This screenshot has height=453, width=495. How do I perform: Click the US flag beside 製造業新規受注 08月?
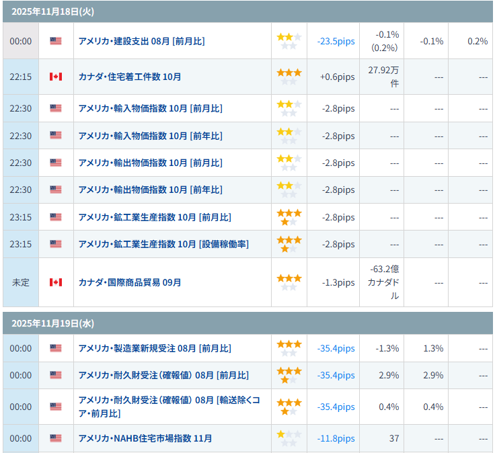[56, 348]
